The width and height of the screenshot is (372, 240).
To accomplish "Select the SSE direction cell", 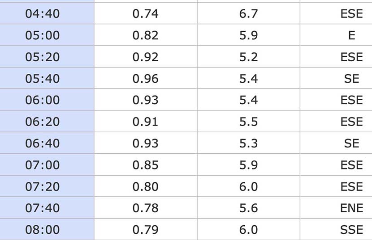I will 336,229.
